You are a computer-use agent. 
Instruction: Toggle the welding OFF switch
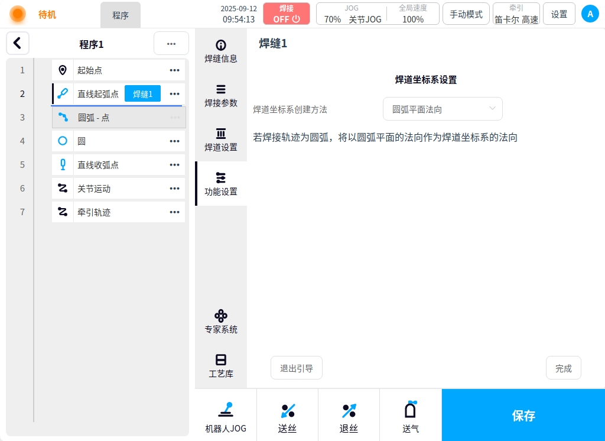pyautogui.click(x=287, y=14)
